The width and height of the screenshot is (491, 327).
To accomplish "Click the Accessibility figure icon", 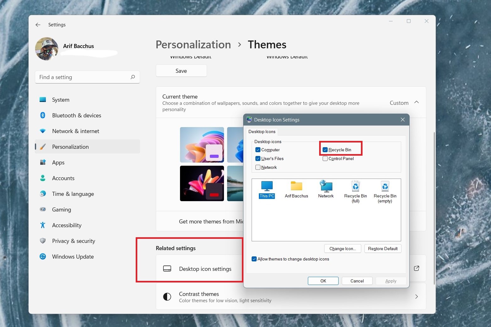I will pyautogui.click(x=43, y=225).
